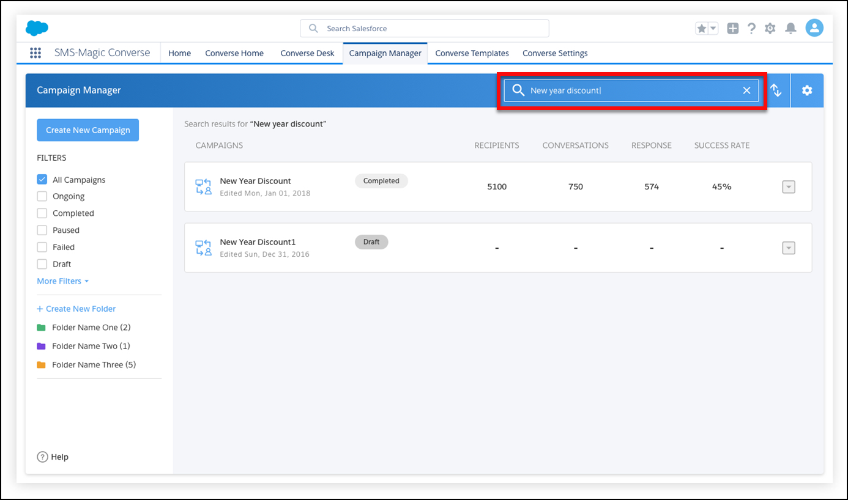The image size is (848, 500).
Task: Open actions dropdown for New Year Discount
Action: [789, 187]
